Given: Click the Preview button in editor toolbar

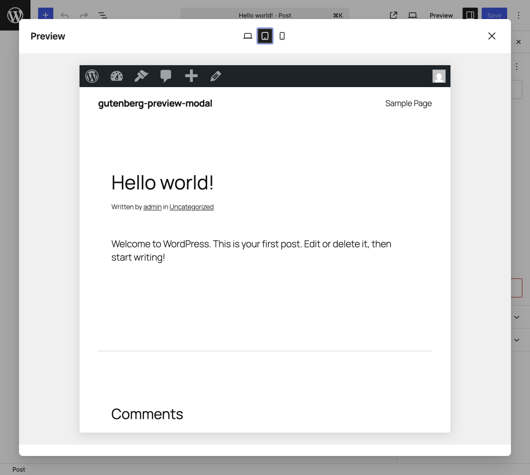Looking at the screenshot, I should click(x=441, y=15).
